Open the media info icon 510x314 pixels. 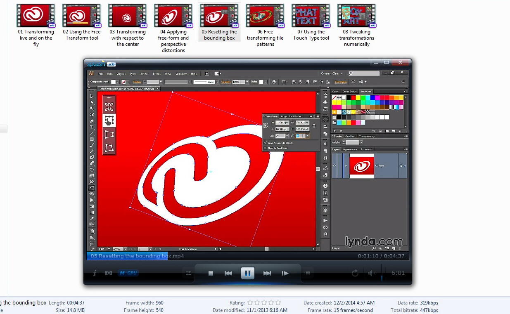pos(95,273)
